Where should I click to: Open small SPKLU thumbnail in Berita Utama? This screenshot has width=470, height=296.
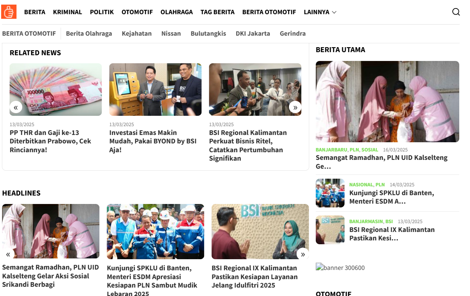(x=330, y=193)
